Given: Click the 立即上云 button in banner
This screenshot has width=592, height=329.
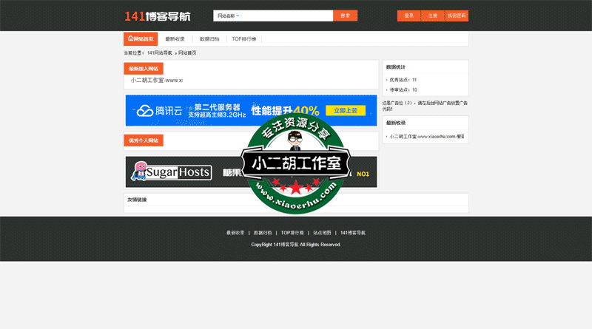Looking at the screenshot, I should coord(345,110).
